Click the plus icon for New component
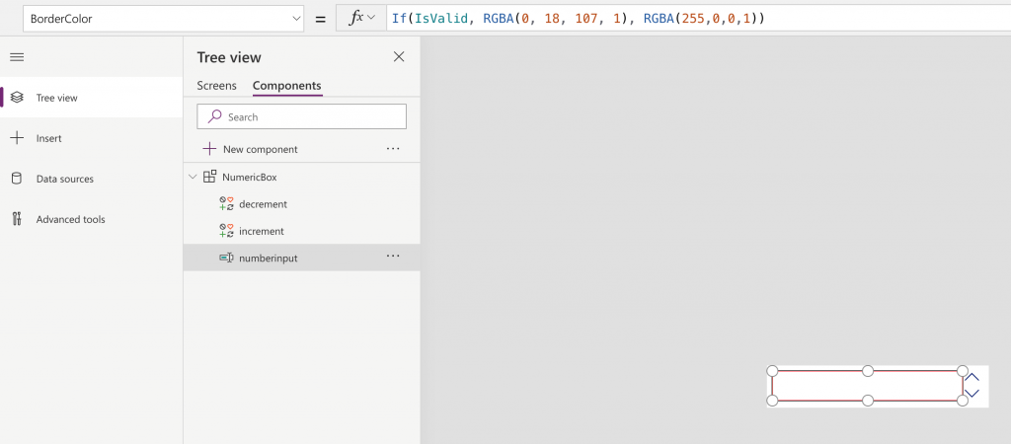The width and height of the screenshot is (1011, 444). [209, 149]
